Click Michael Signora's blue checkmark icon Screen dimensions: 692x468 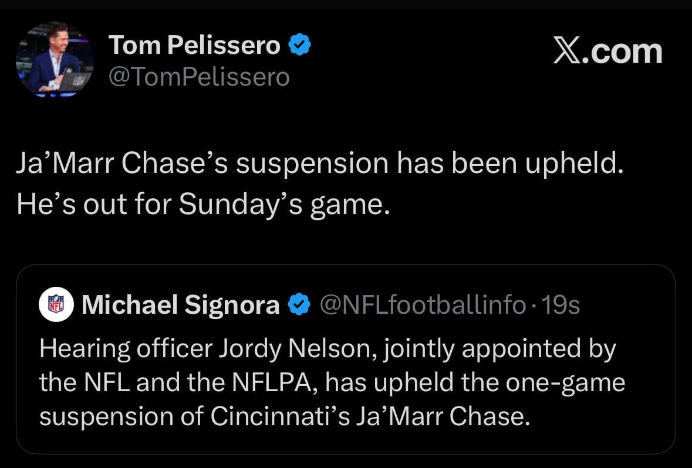pos(298,304)
